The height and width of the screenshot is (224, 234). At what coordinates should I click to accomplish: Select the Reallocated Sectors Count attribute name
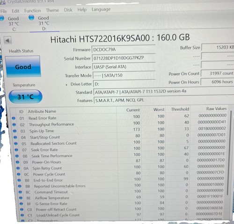pos(53,143)
